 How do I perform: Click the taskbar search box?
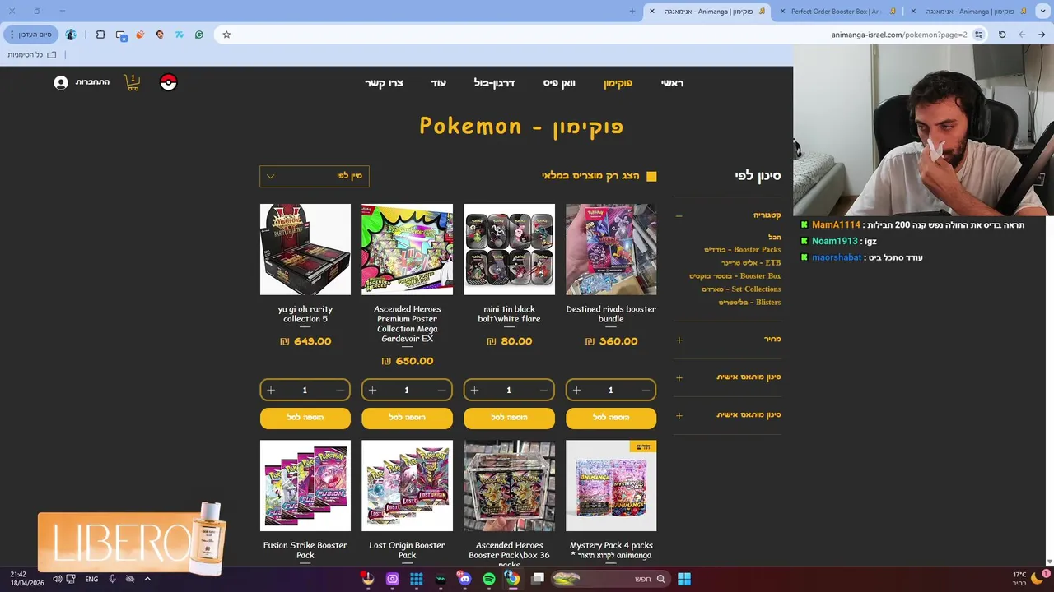tap(610, 579)
